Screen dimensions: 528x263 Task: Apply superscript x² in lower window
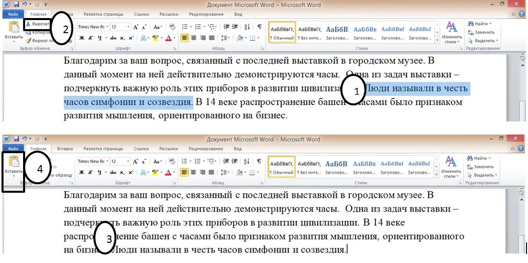click(130, 173)
